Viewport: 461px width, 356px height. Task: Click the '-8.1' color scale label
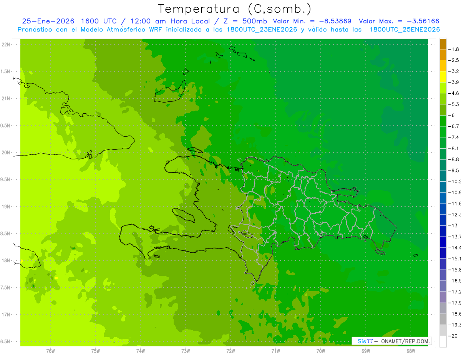point(454,148)
